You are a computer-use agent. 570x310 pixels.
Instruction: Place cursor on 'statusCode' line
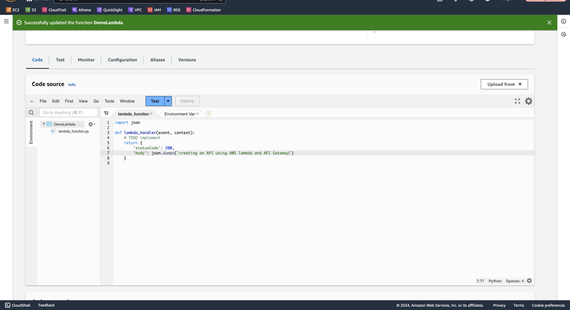point(154,148)
